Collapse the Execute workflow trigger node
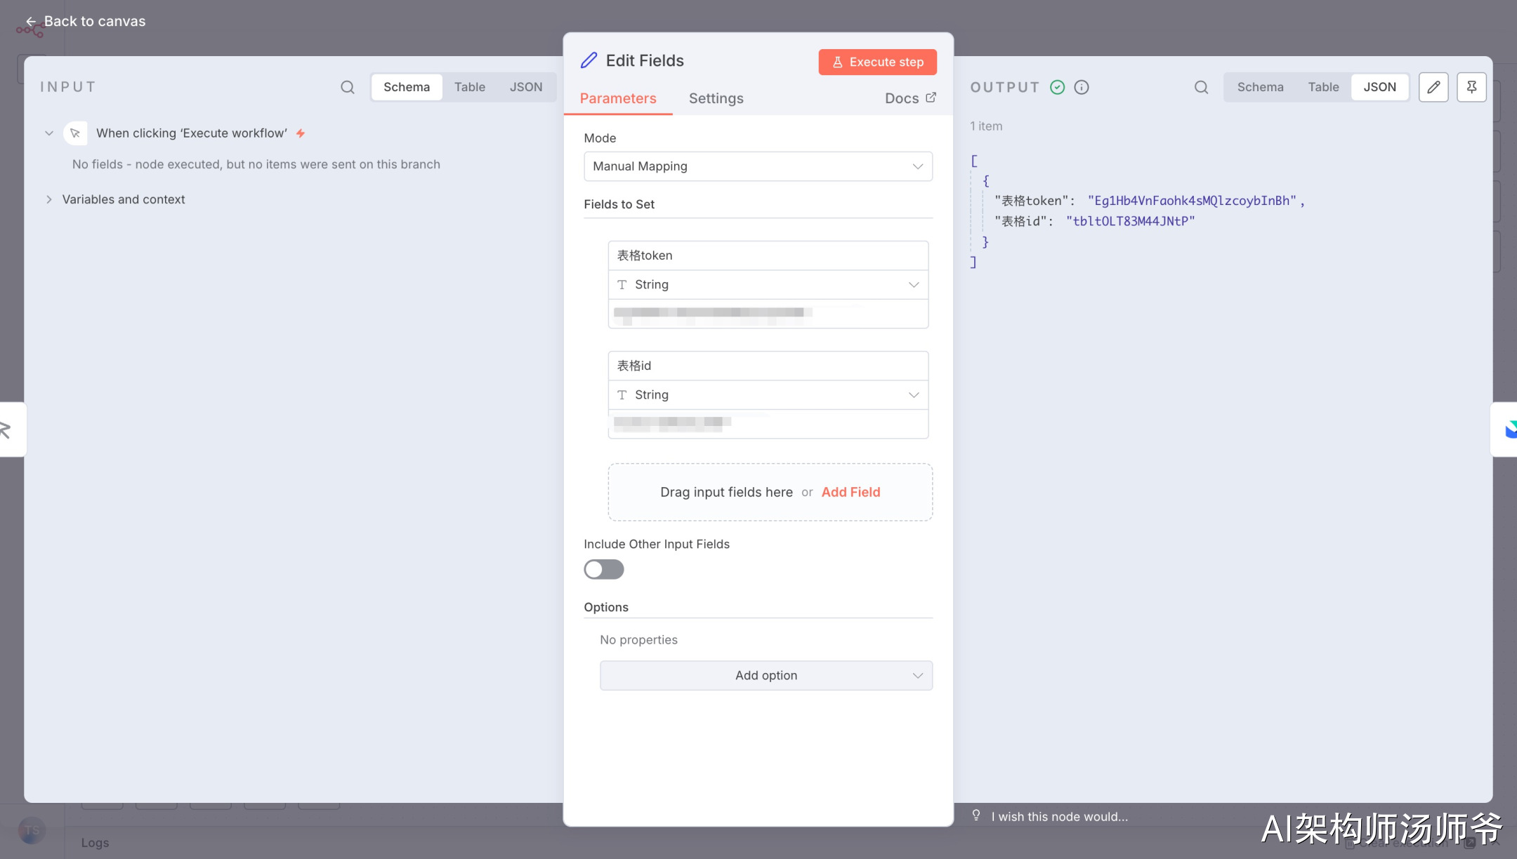 [x=49, y=133]
